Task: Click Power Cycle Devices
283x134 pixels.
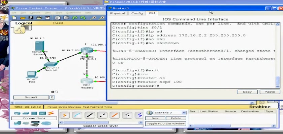Action: tap(64, 107)
